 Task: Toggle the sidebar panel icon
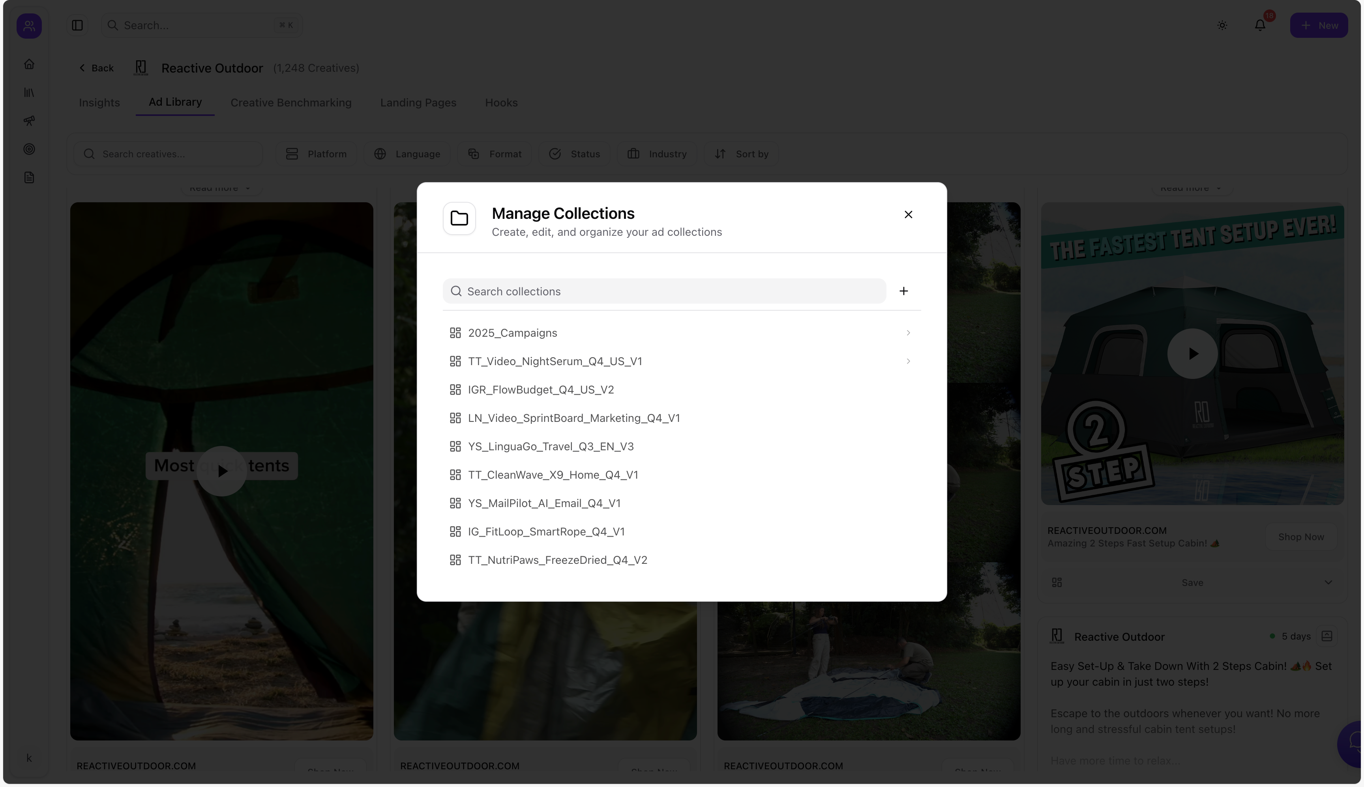(77, 25)
